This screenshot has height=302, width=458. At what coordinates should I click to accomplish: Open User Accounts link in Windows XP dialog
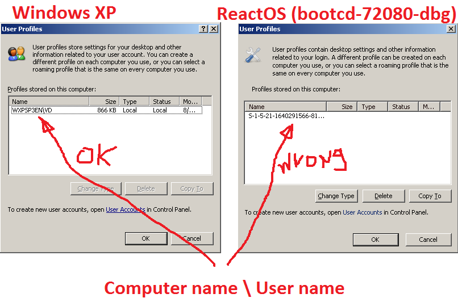coord(126,209)
